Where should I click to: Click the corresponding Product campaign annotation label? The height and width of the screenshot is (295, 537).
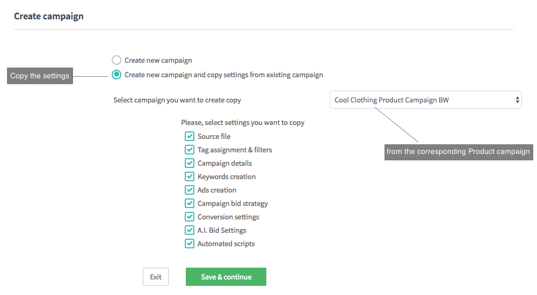(458, 152)
